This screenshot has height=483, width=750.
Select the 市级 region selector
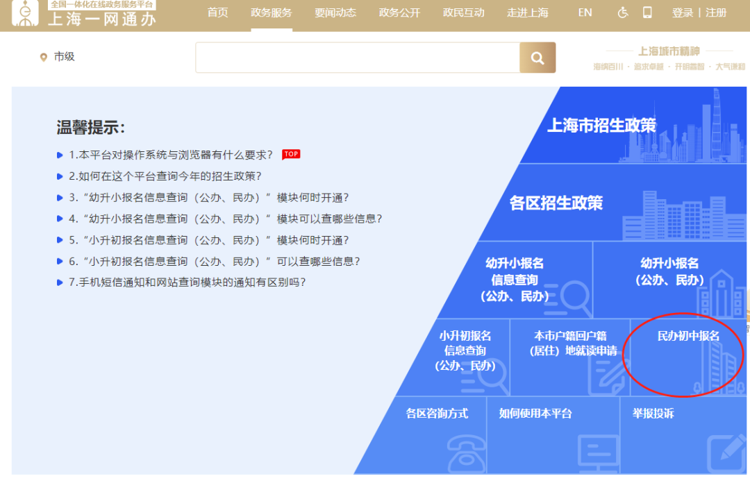64,57
